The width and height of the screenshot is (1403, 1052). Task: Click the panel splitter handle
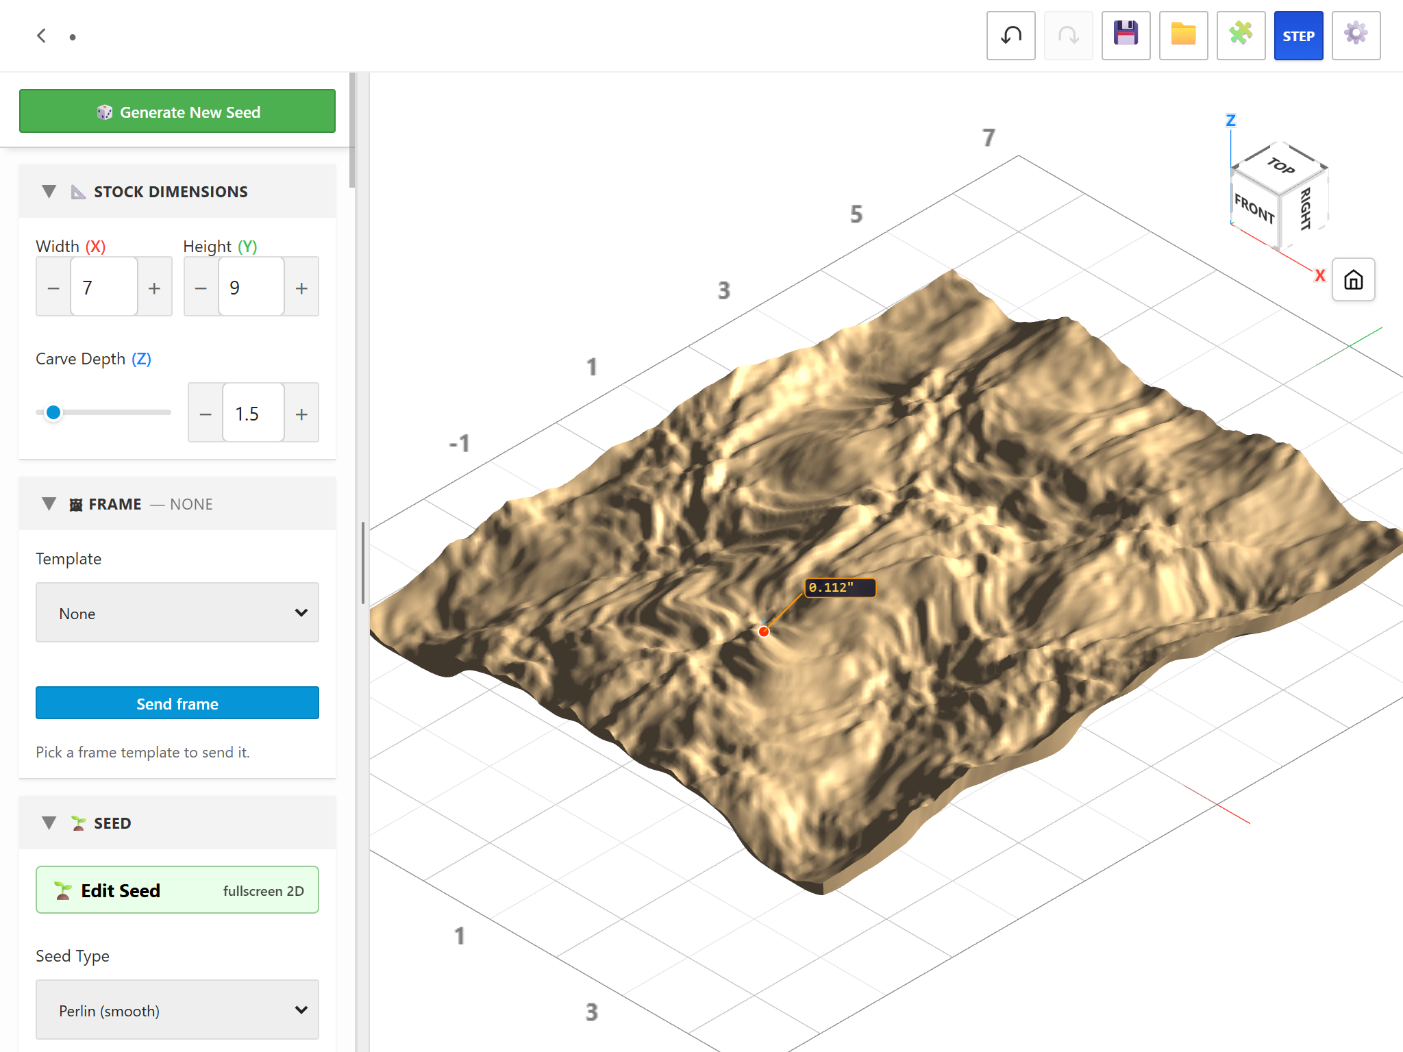pos(363,563)
